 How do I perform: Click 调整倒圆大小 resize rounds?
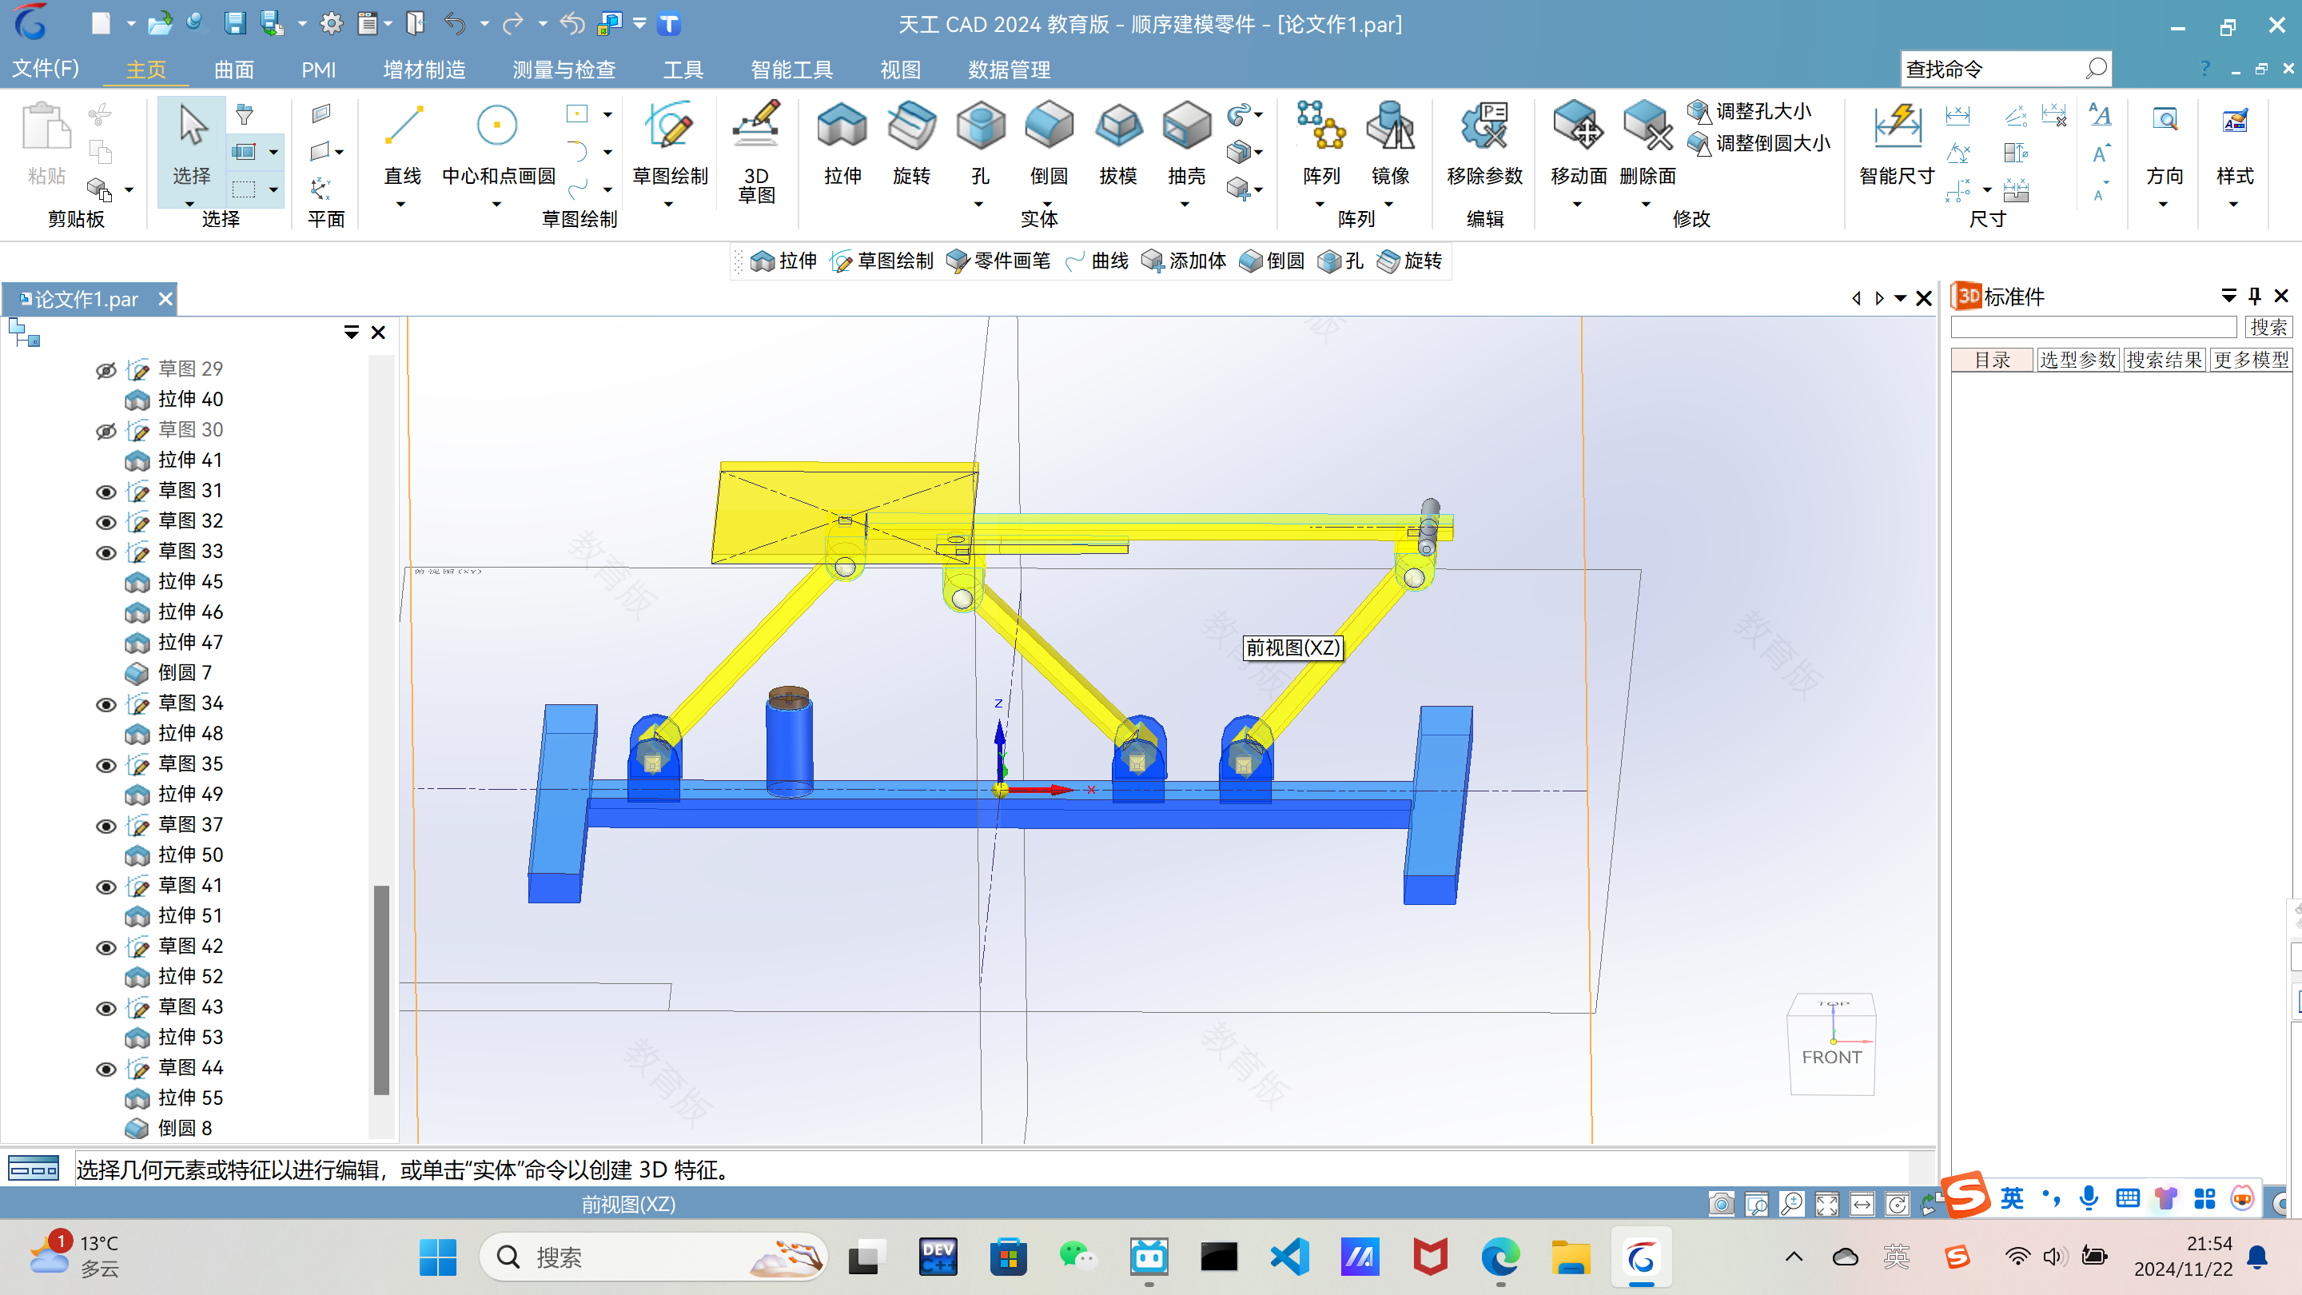point(1758,143)
